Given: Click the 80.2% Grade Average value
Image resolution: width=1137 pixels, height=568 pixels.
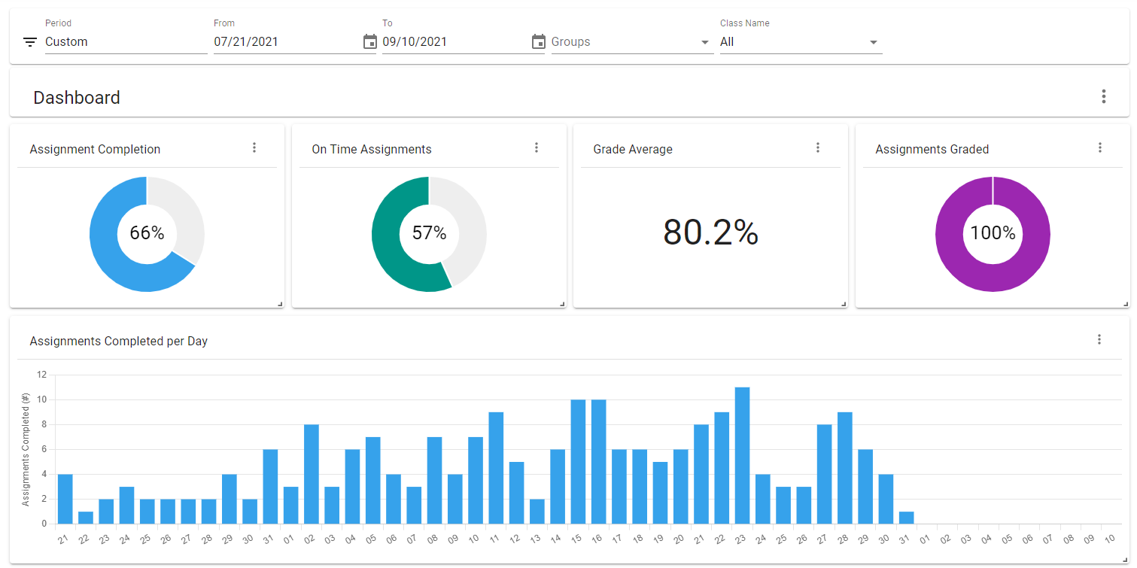Looking at the screenshot, I should [x=710, y=233].
